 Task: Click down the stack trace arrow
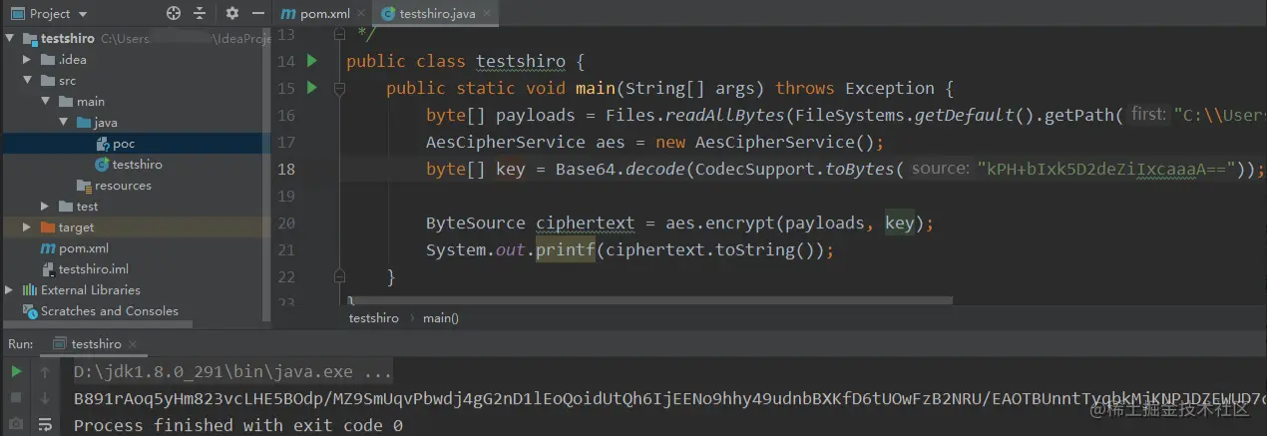(45, 398)
